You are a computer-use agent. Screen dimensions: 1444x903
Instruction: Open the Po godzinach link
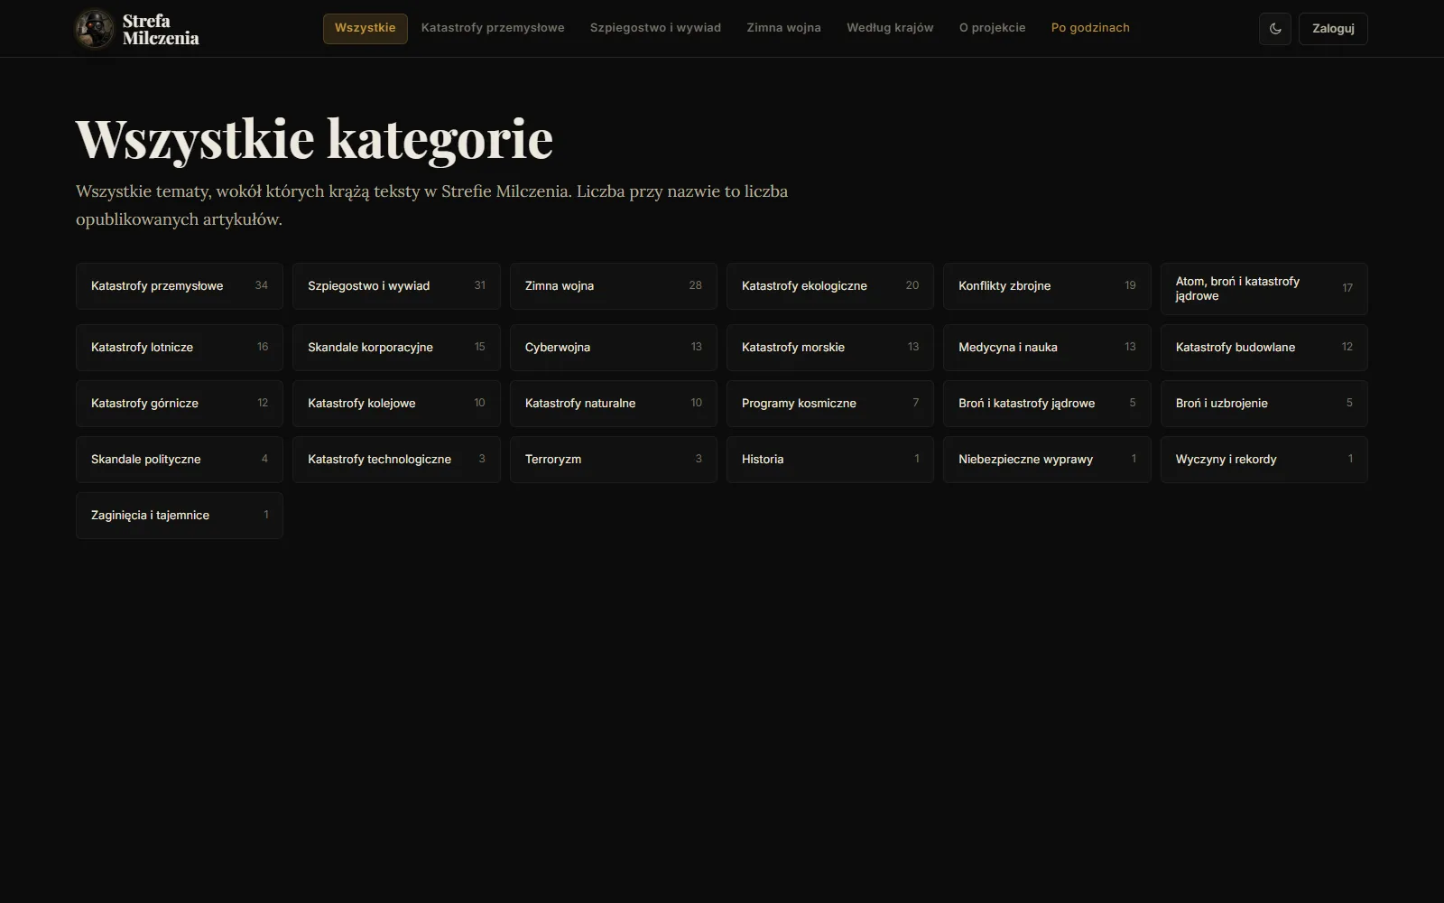(1090, 28)
